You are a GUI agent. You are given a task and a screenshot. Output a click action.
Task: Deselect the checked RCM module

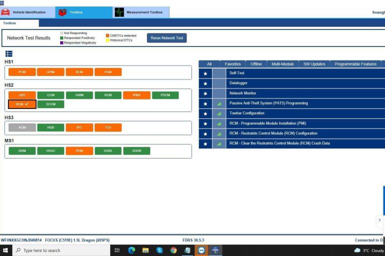point(22,104)
